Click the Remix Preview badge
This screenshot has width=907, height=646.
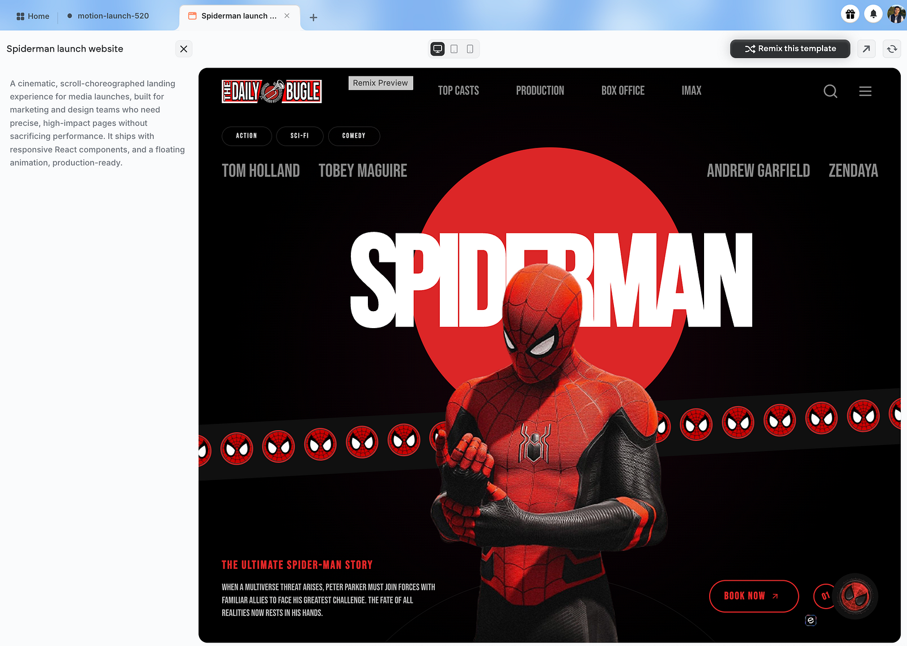coord(380,83)
